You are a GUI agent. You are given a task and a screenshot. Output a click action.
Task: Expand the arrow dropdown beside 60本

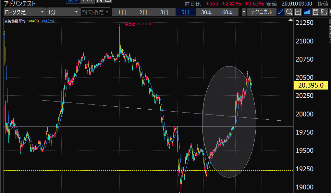244,12
